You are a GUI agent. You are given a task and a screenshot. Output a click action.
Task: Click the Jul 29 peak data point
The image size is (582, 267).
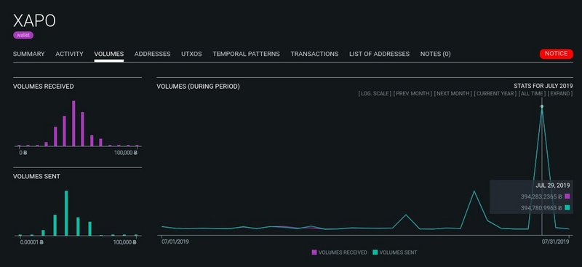pos(541,106)
